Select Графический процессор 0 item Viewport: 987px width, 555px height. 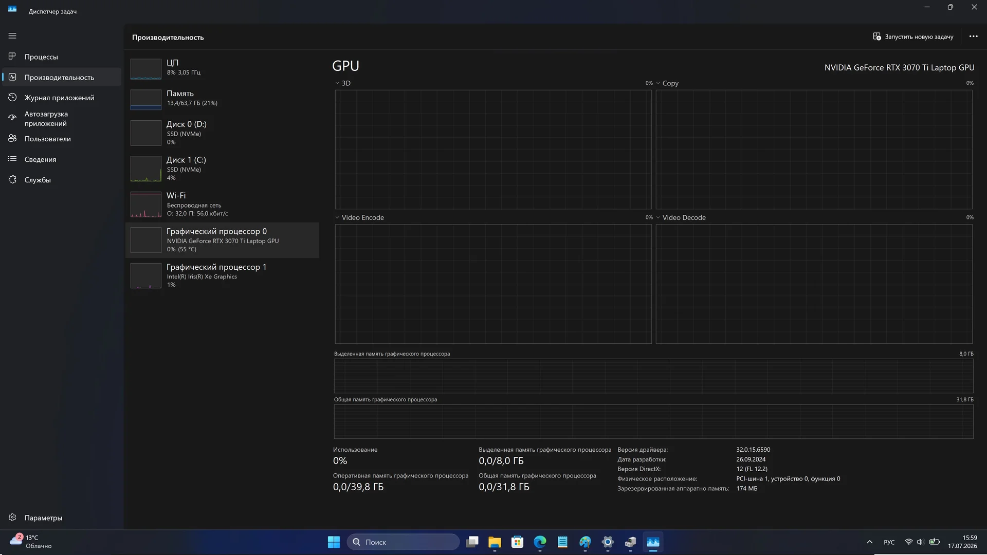click(x=222, y=240)
